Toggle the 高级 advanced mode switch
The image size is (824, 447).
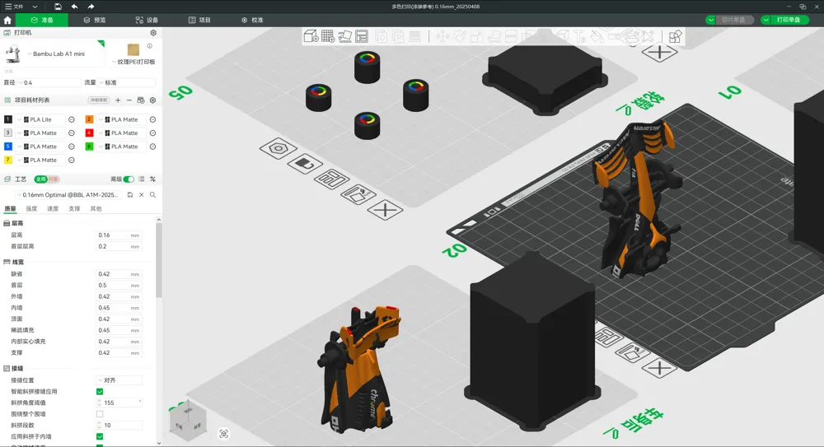coord(129,179)
